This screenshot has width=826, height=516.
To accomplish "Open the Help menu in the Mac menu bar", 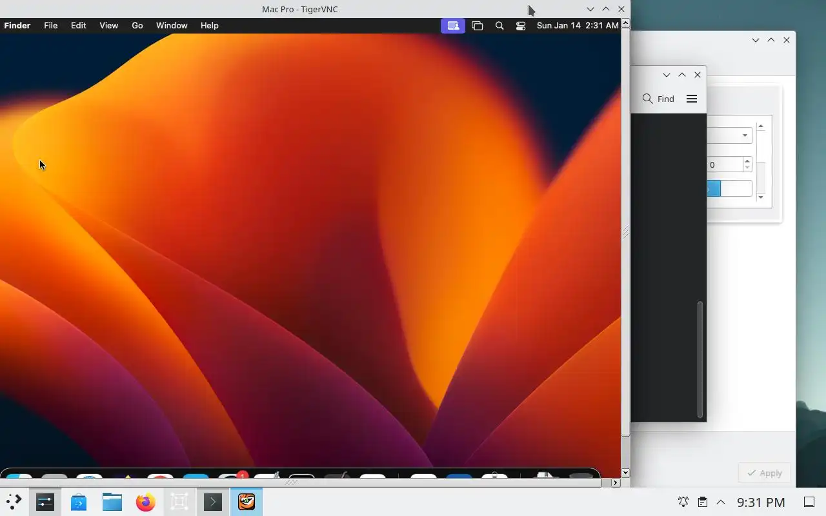I will [x=209, y=25].
